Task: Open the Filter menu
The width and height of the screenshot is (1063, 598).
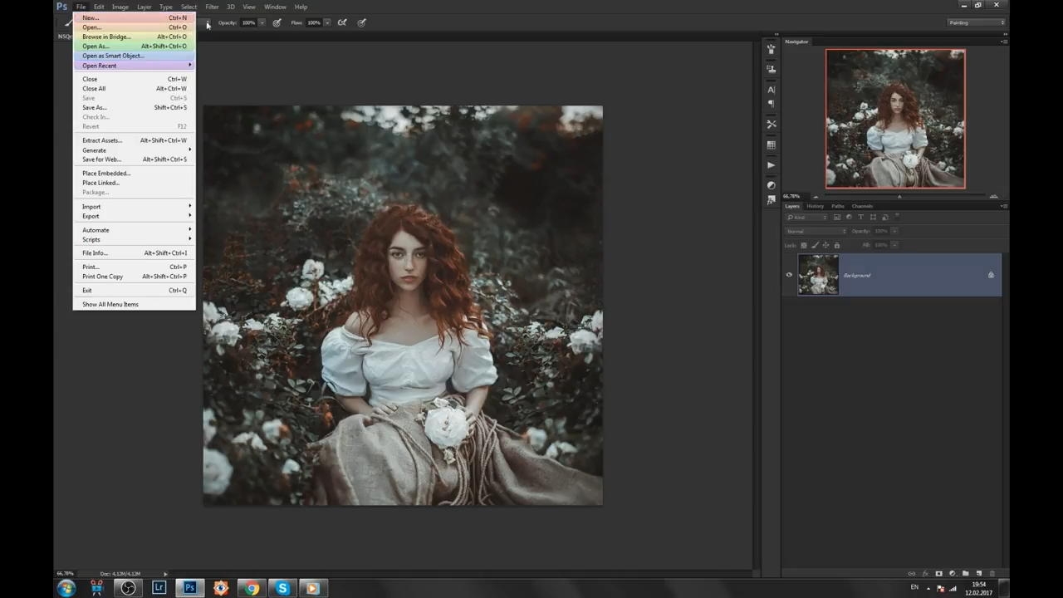Action: pos(212,7)
